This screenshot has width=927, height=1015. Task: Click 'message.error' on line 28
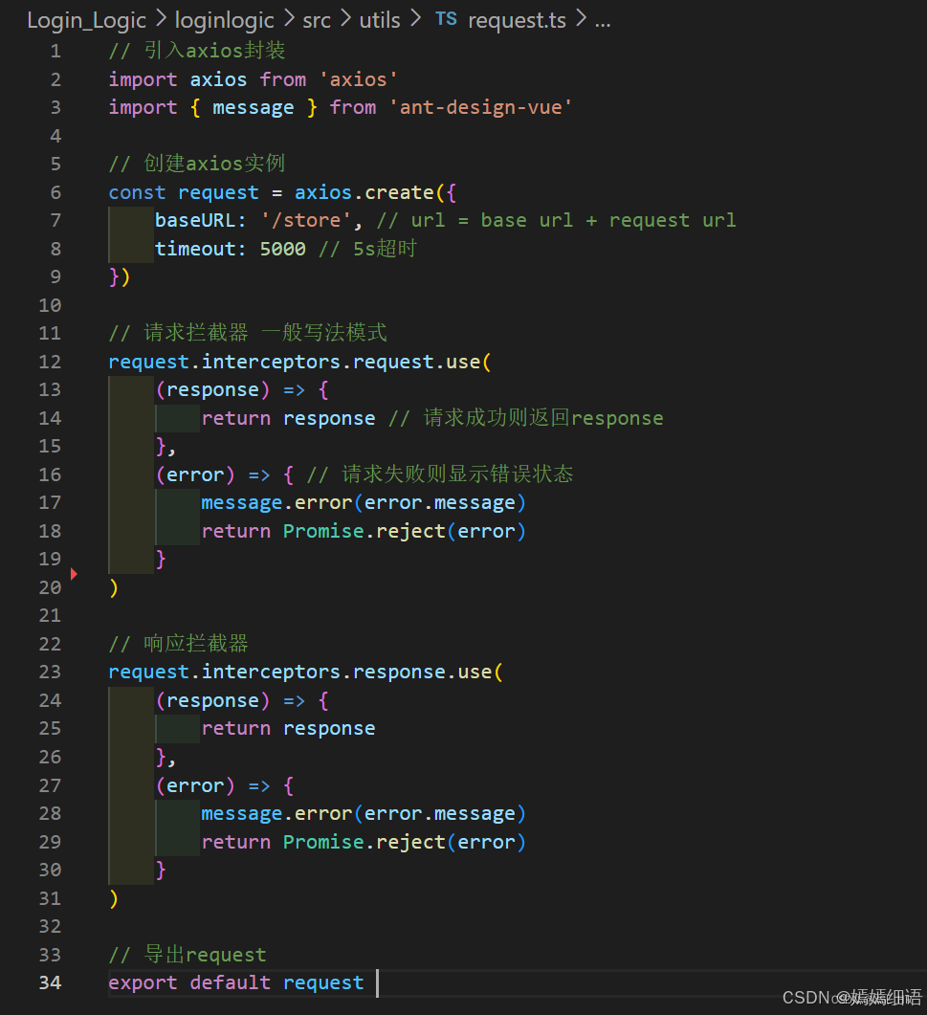pos(276,813)
